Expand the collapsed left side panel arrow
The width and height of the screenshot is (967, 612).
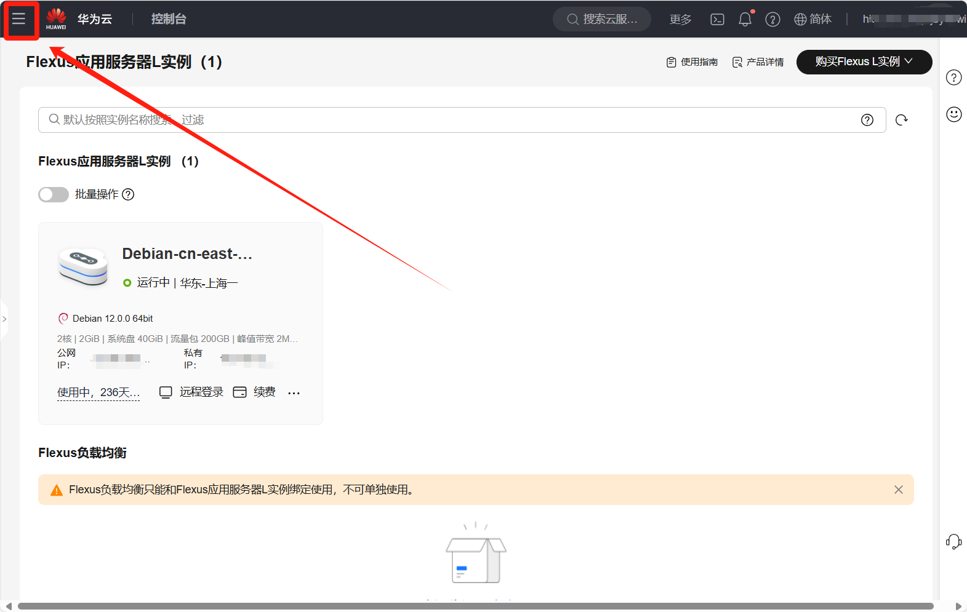point(4,319)
